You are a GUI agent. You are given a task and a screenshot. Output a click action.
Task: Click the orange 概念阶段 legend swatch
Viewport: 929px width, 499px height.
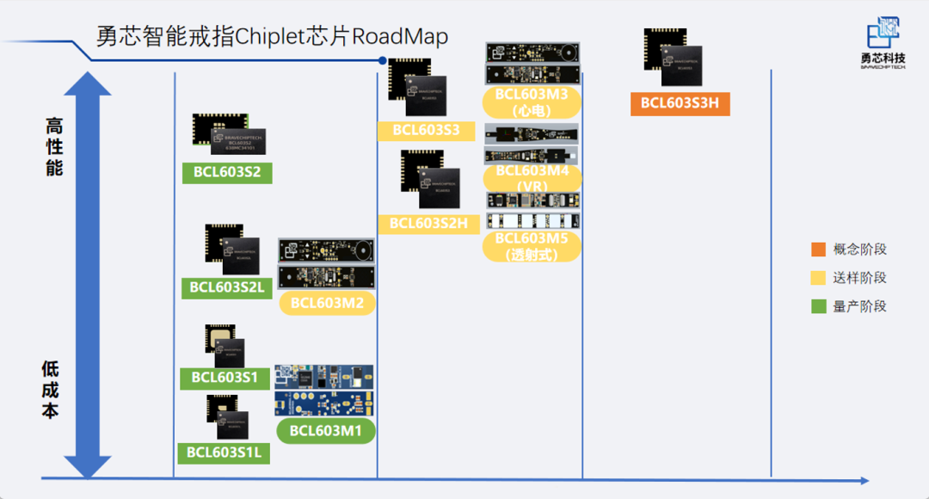click(818, 249)
